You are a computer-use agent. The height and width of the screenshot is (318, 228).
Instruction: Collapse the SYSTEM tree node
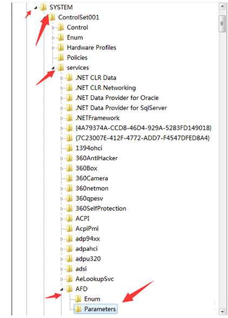36,8
